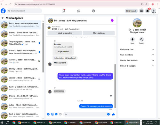
Task: Click Mark as pending button
Action: tap(65, 33)
